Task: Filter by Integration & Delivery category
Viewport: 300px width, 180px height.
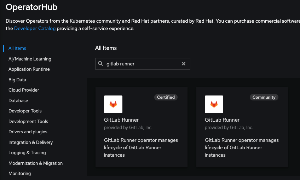Action: (x=31, y=142)
